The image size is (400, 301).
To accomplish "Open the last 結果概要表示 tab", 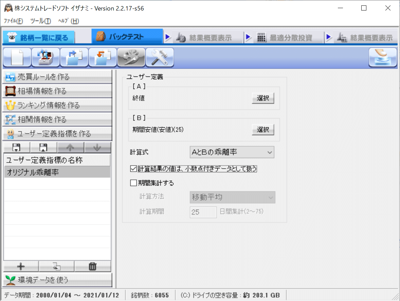I will 365,38.
